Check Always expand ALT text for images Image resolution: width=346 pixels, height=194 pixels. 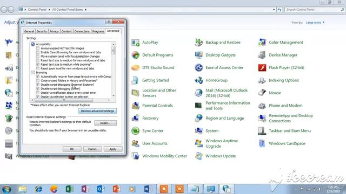[38, 48]
